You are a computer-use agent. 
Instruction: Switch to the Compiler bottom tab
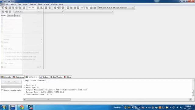pyautogui.click(x=6, y=77)
